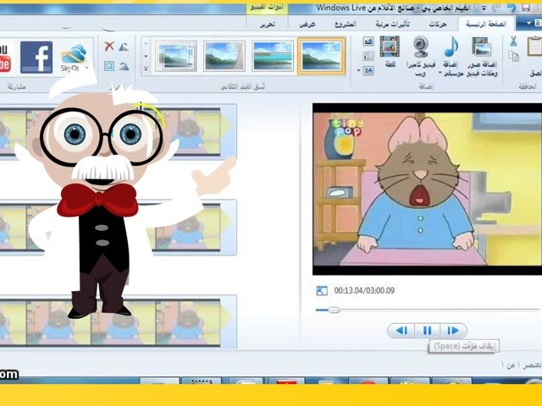Click the video preview monitor showing the mouse cartoon
This screenshot has height=406, width=542.
coord(427,189)
